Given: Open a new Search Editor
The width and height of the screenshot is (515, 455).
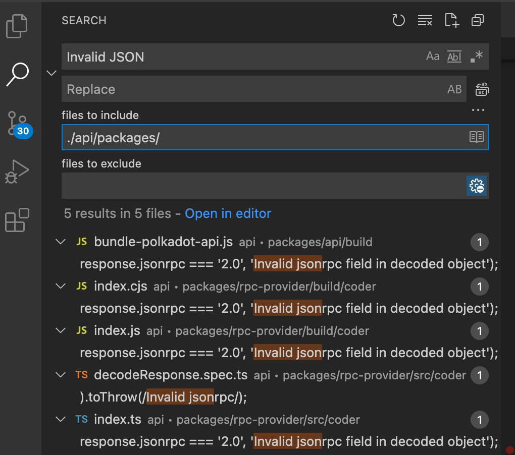Looking at the screenshot, I should coord(451,20).
